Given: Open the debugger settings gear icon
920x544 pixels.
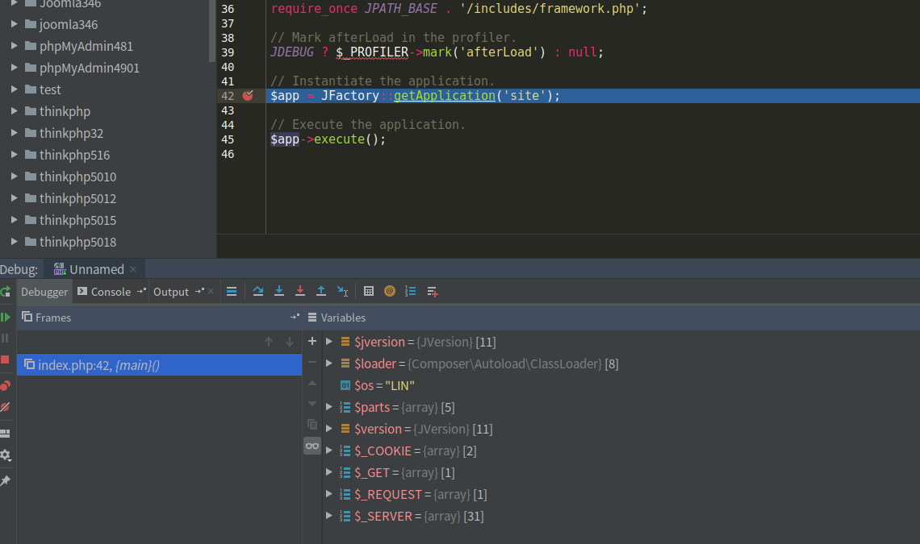Looking at the screenshot, I should point(5,455).
